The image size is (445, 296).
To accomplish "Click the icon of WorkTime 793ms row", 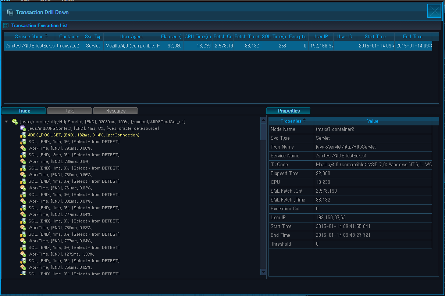I will coord(23,148).
